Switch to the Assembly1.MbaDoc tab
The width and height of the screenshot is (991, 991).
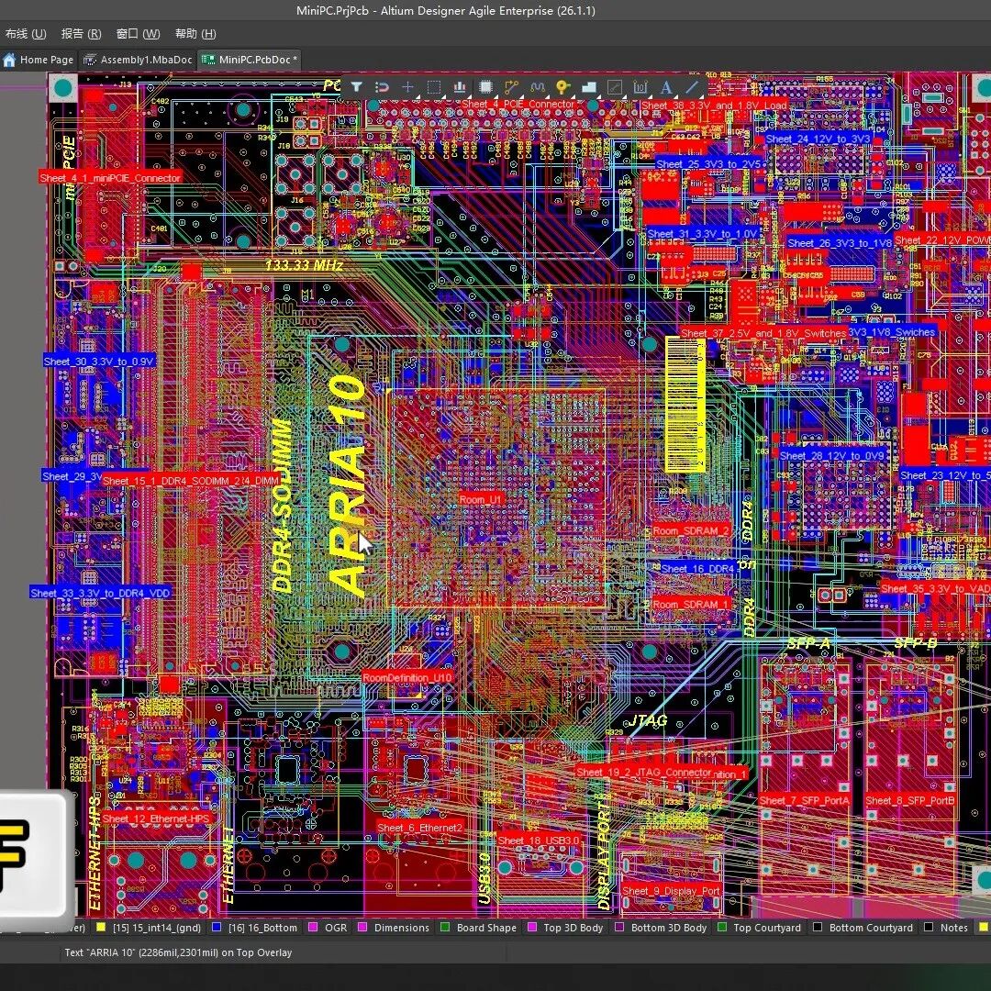pyautogui.click(x=139, y=60)
